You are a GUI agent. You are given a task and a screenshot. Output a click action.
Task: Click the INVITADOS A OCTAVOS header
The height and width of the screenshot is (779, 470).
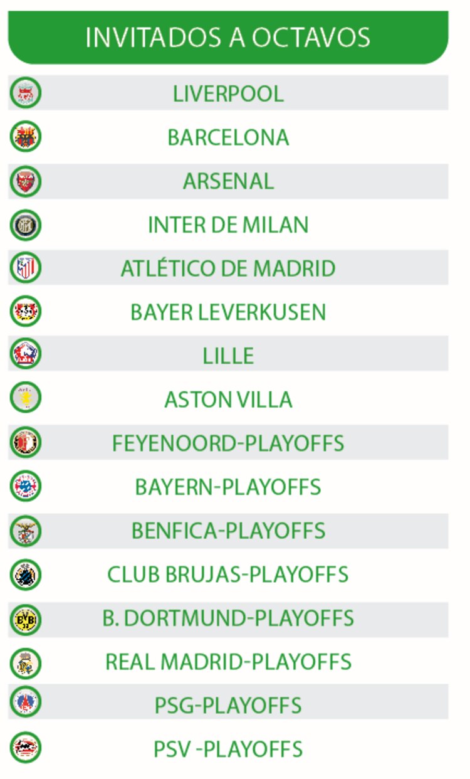pyautogui.click(x=228, y=38)
